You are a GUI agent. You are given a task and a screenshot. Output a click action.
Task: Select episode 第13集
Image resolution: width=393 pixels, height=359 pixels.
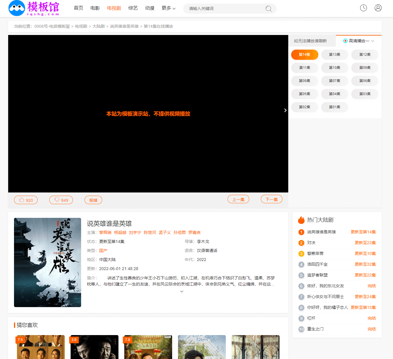(x=334, y=55)
